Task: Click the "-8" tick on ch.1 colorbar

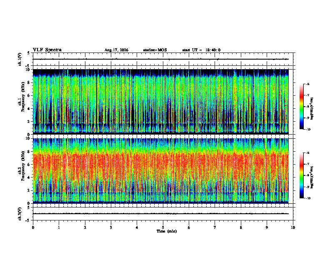Action: click(307, 107)
